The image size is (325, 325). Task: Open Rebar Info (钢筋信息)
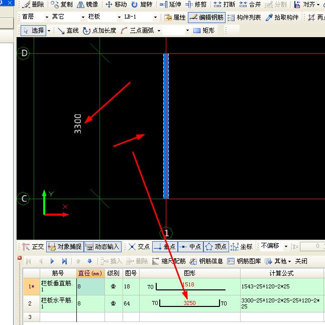(206, 261)
